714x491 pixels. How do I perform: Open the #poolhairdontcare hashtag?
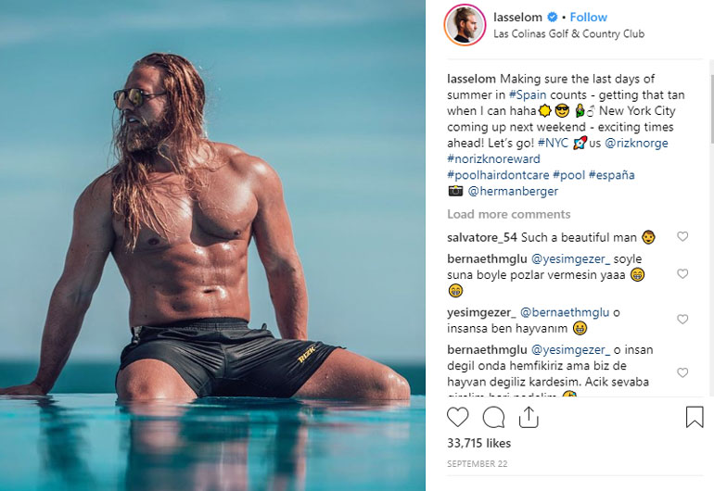pos(496,174)
